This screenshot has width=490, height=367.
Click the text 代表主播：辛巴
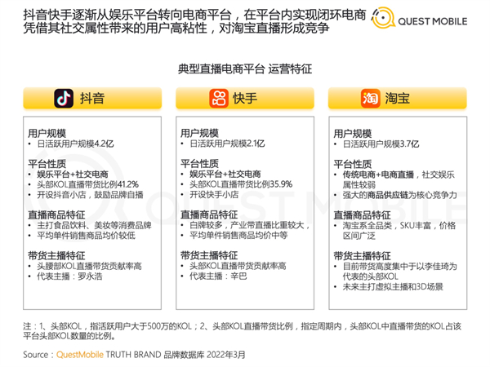[x=218, y=276]
